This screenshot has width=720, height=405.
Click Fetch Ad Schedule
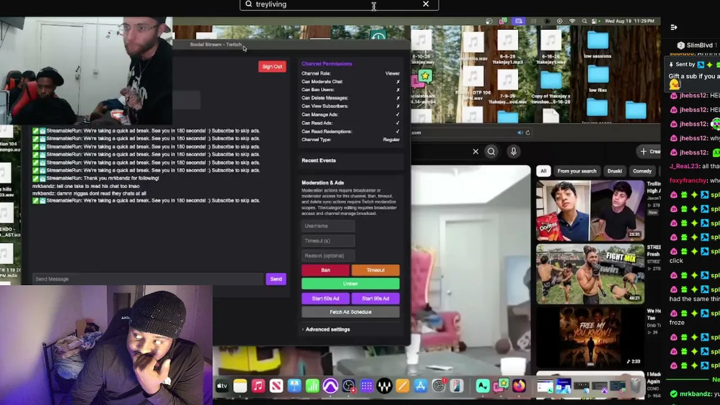pos(350,312)
